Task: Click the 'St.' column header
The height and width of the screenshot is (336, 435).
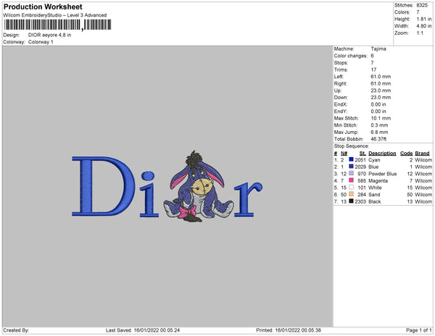Action: point(362,154)
